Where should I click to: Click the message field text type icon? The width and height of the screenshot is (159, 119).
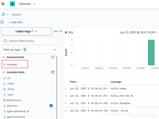[4, 65]
